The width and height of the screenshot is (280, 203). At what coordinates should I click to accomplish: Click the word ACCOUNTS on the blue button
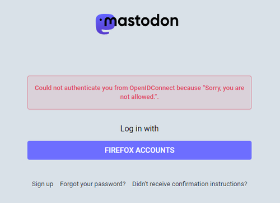(155, 150)
